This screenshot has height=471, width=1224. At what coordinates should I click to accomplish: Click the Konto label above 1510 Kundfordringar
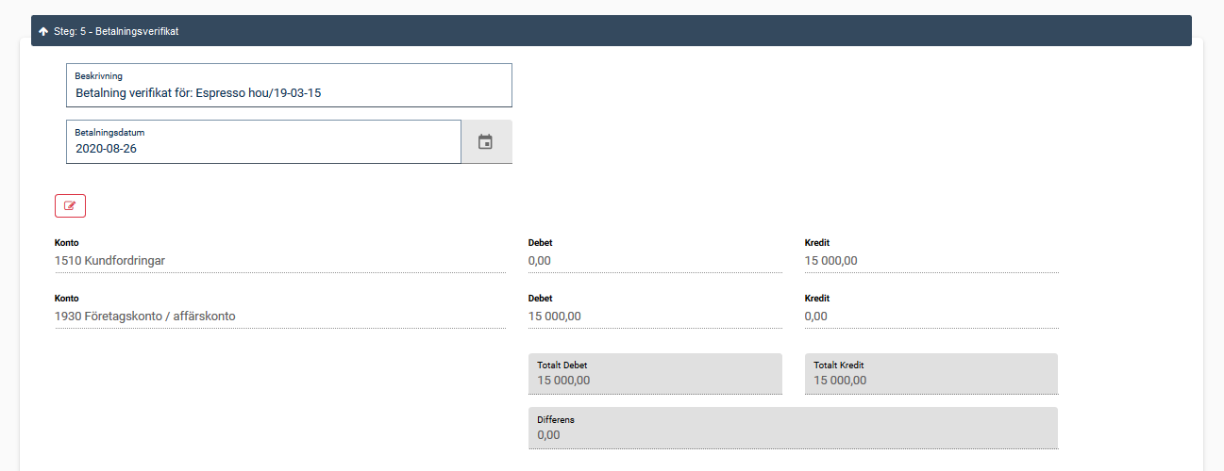point(67,243)
